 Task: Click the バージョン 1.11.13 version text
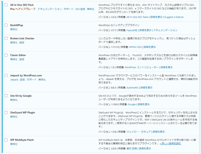coord(109,47)
